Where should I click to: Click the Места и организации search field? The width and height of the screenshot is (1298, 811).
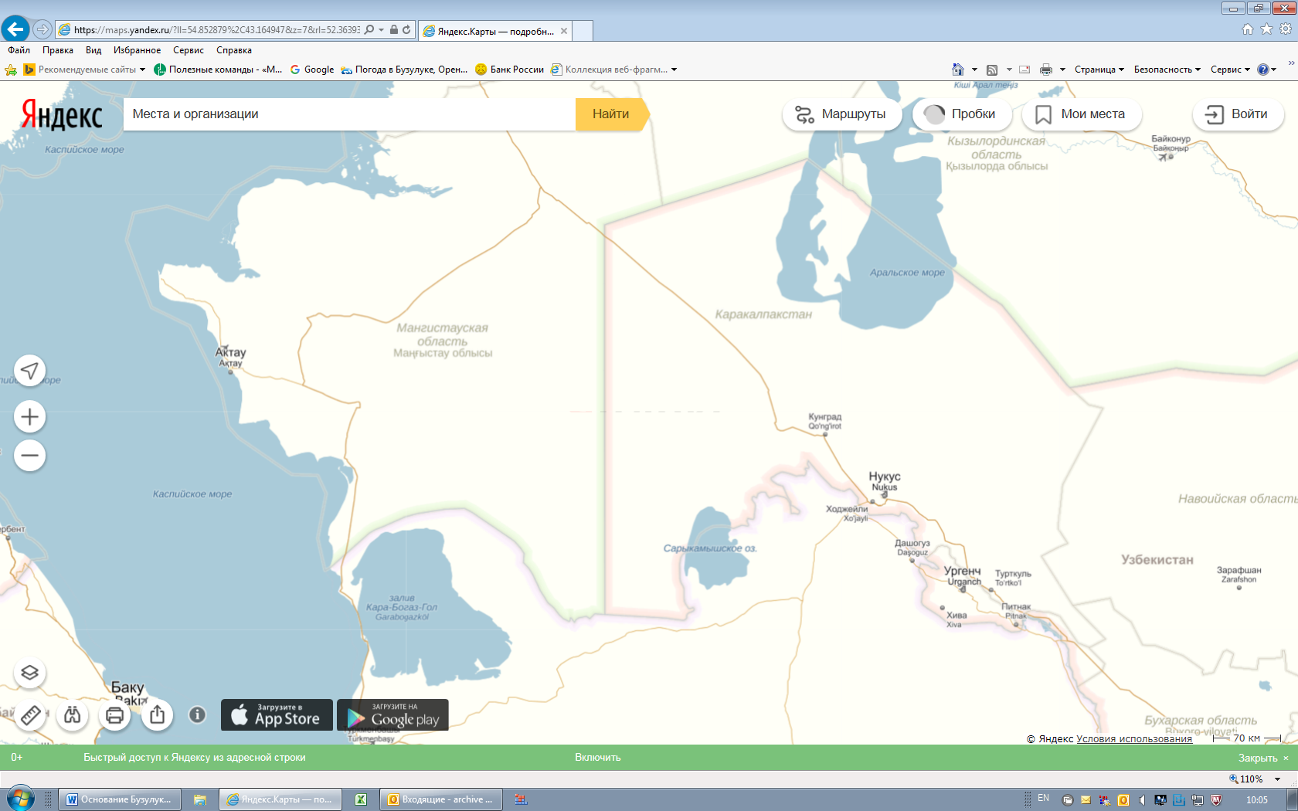tap(349, 114)
